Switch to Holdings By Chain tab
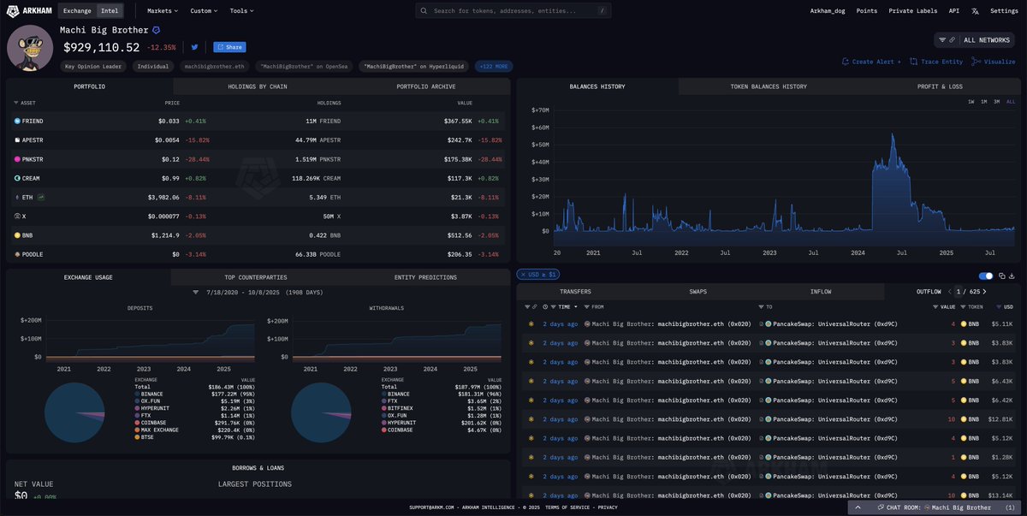The image size is (1027, 516). (x=257, y=86)
